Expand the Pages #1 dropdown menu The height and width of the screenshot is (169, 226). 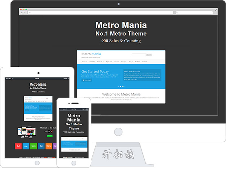(x=100, y=62)
